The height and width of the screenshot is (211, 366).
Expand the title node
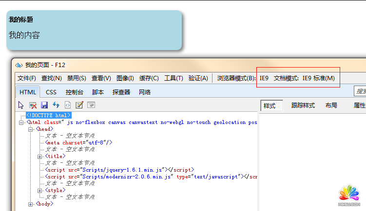click(x=40, y=157)
